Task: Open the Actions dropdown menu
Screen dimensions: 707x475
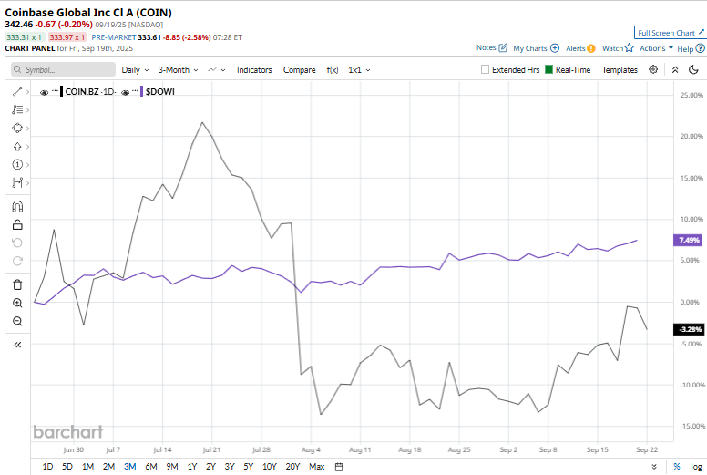Action: pyautogui.click(x=657, y=48)
